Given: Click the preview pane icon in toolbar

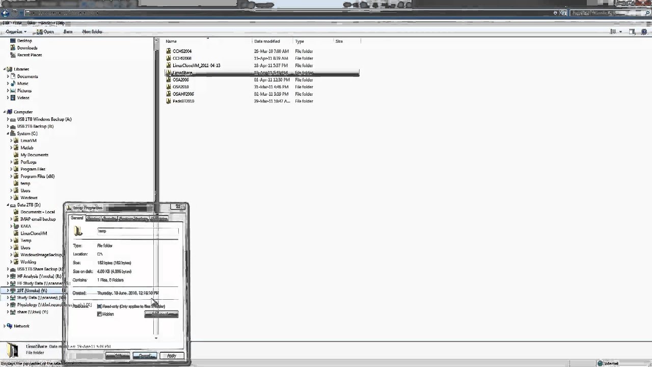Looking at the screenshot, I should click(x=632, y=32).
